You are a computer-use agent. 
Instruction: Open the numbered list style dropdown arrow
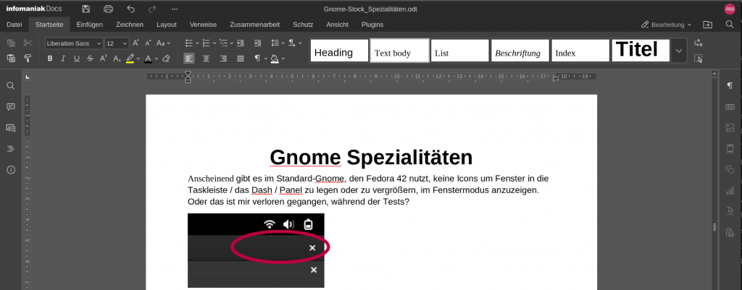214,43
